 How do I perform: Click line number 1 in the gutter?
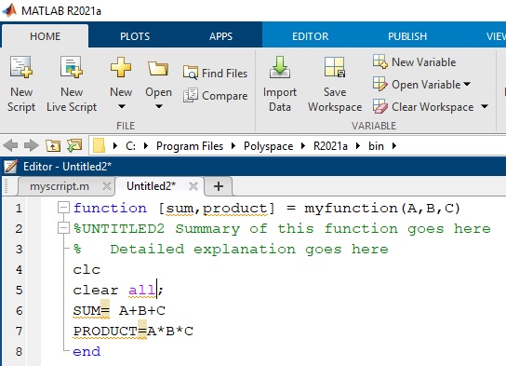19,208
